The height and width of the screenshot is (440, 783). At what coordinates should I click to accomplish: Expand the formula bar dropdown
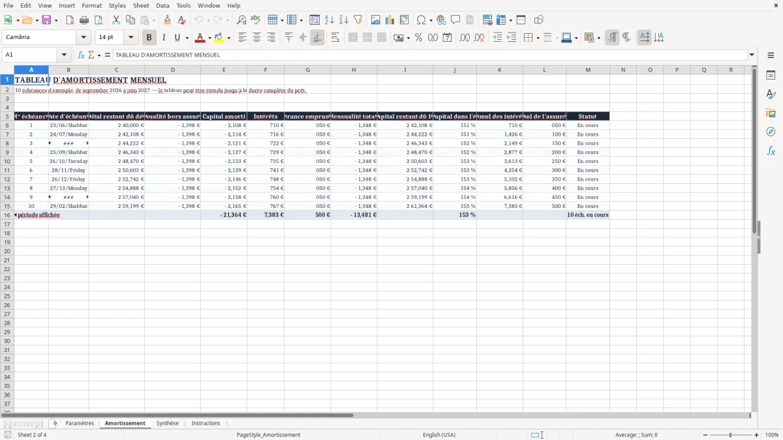click(752, 55)
